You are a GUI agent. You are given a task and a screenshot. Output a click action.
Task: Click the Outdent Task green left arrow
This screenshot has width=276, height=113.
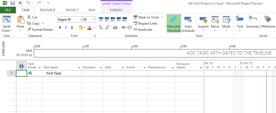[101, 27]
